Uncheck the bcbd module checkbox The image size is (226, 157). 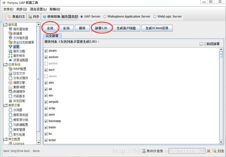(46, 140)
